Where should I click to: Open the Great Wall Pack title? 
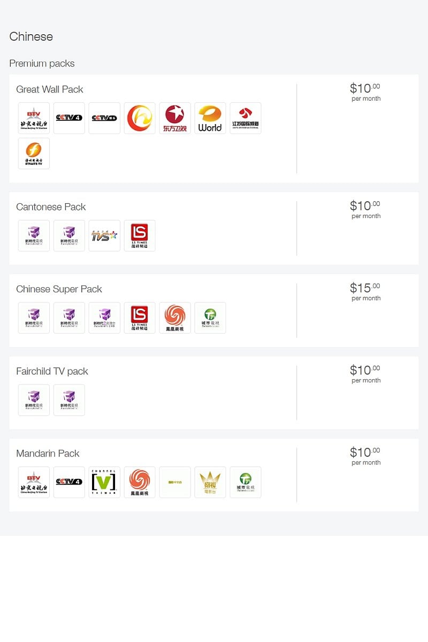[50, 89]
